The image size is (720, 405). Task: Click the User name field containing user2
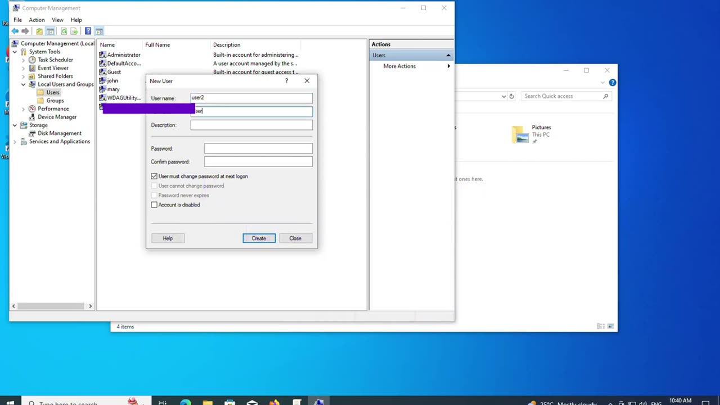(251, 98)
